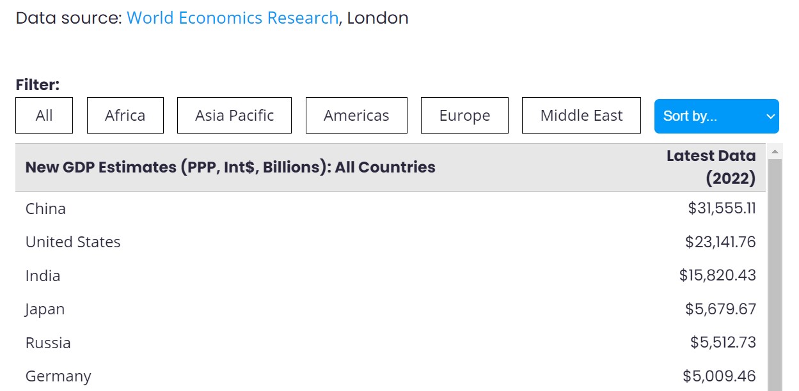Filter countries by Africa
Viewport: 799px width, 391px height.
pyautogui.click(x=125, y=116)
